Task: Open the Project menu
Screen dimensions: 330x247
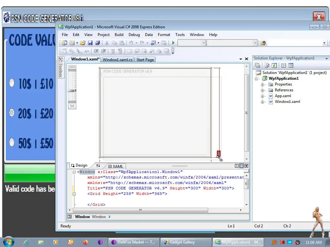Action: click(103, 35)
